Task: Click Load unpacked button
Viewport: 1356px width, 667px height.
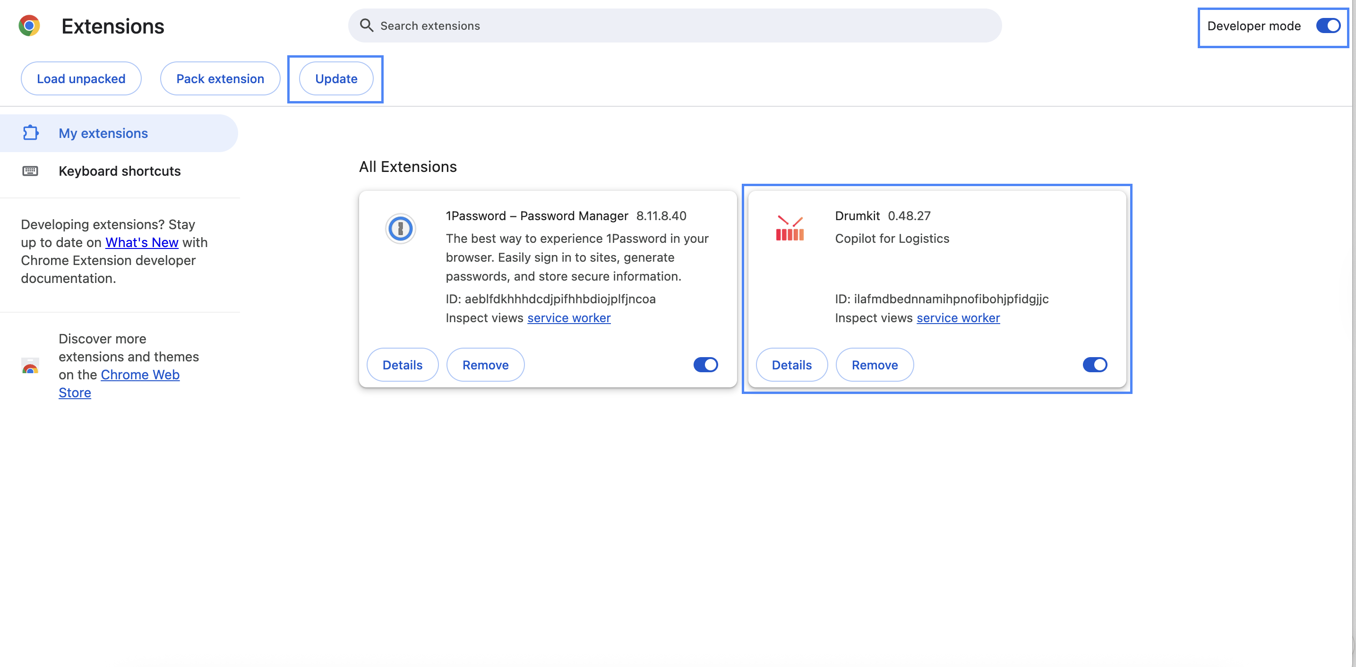Action: [x=81, y=79]
